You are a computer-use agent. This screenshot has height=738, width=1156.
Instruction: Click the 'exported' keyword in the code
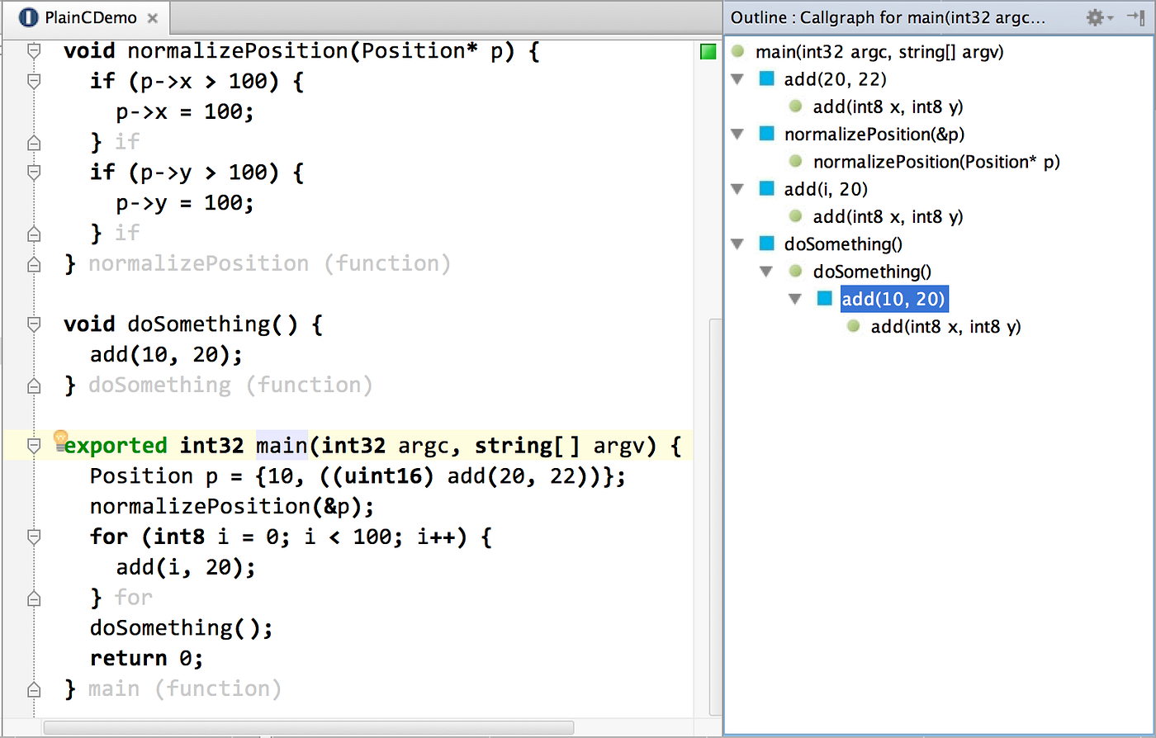pos(116,446)
